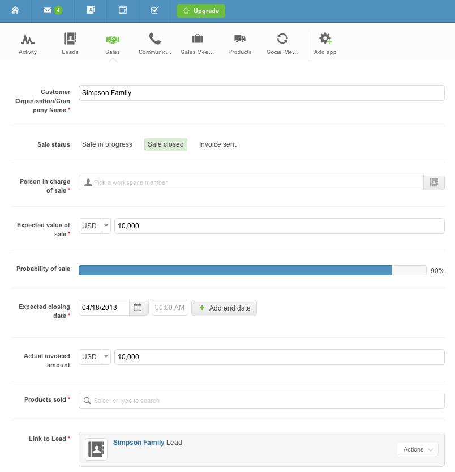455x472 pixels.
Task: Open the tasks checkmark icon in top bar
Action: pyautogui.click(x=155, y=10)
